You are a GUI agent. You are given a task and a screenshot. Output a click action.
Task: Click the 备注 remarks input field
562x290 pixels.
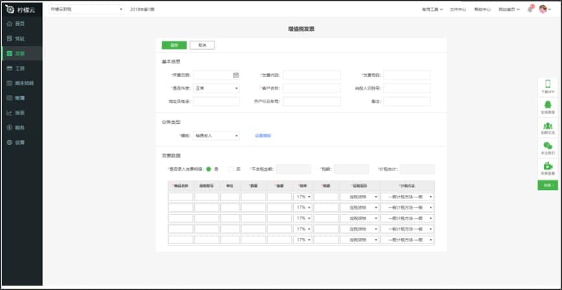click(x=407, y=102)
